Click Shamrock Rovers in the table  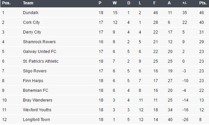39,42
